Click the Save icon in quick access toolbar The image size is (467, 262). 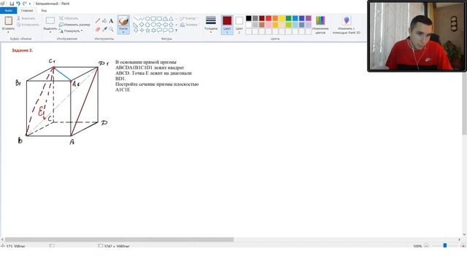12,4
